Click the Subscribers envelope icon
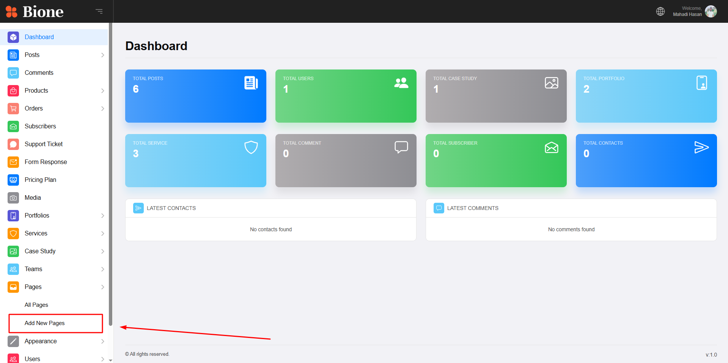 coord(13,126)
